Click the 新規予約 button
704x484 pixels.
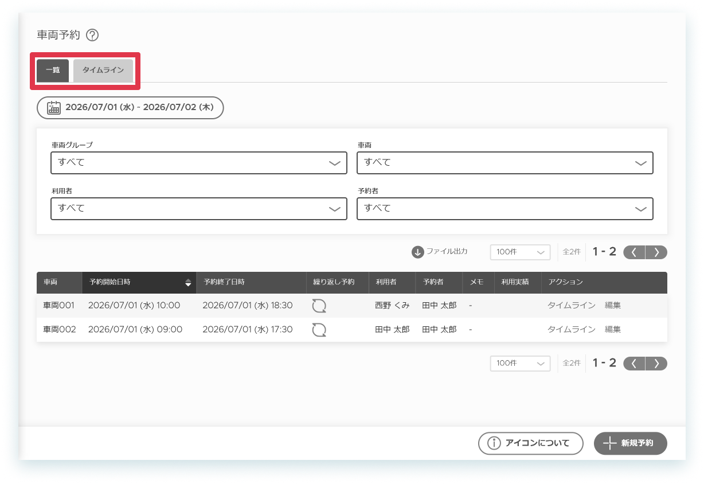pyautogui.click(x=631, y=443)
